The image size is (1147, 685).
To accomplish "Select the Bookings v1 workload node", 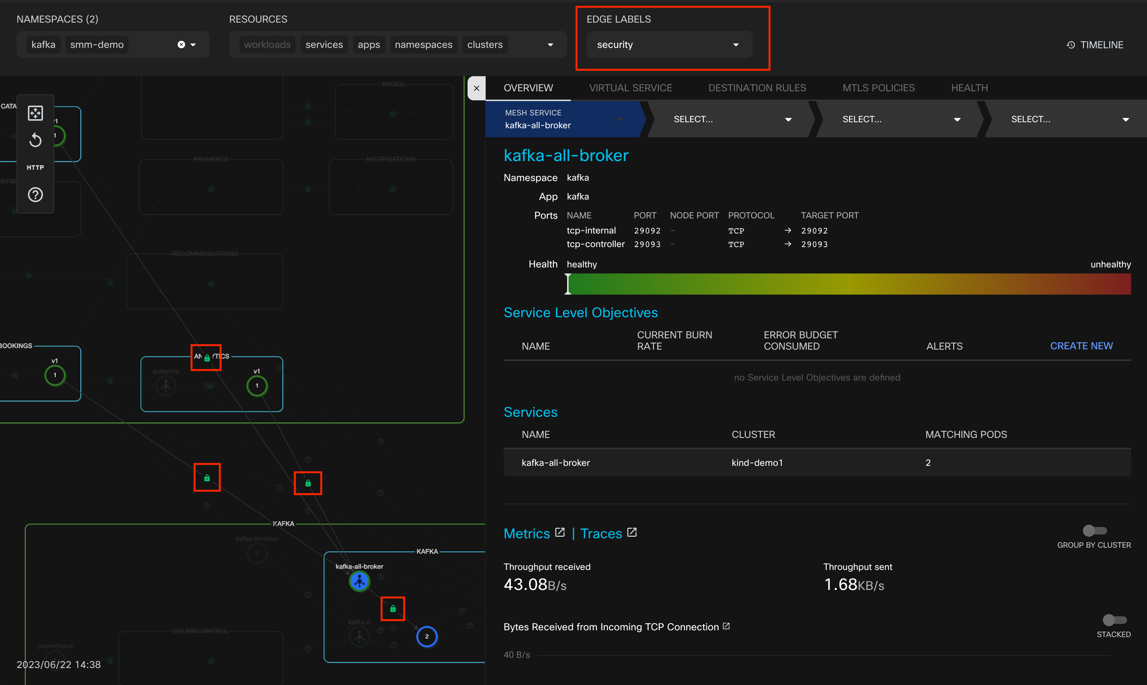I will pyautogui.click(x=55, y=375).
